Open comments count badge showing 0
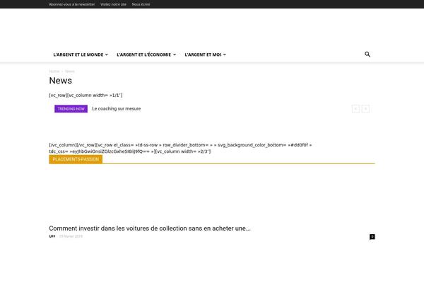 (x=372, y=236)
